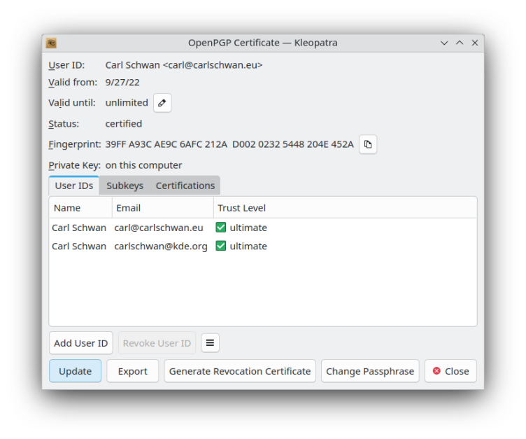Viewport: 526px width, 439px height.
Task: Open the hamburger menu beside Revoke User ID
Action: tap(211, 343)
